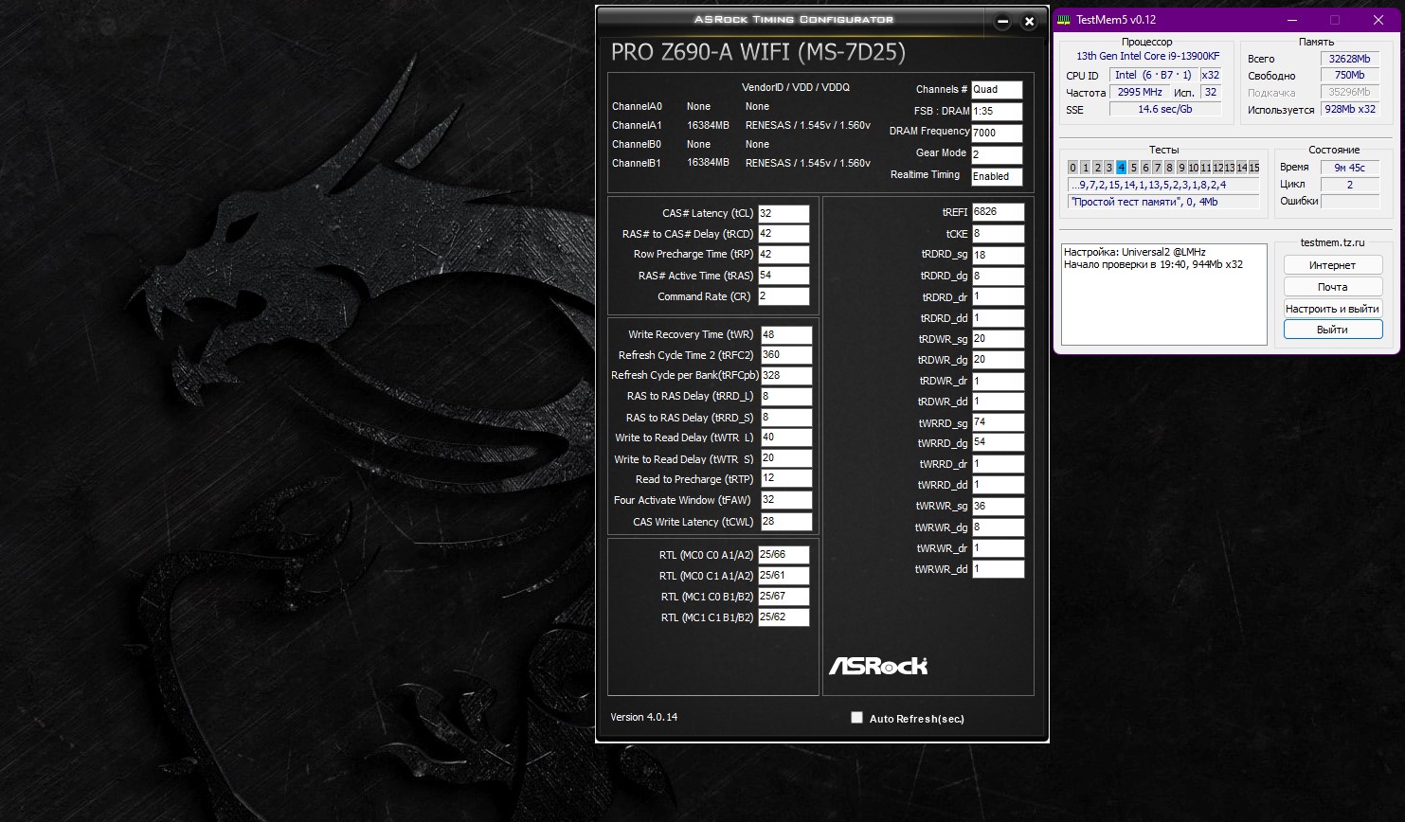Click the tWRRD_dg value field
Image resolution: width=1405 pixels, height=822 pixels.
(999, 442)
